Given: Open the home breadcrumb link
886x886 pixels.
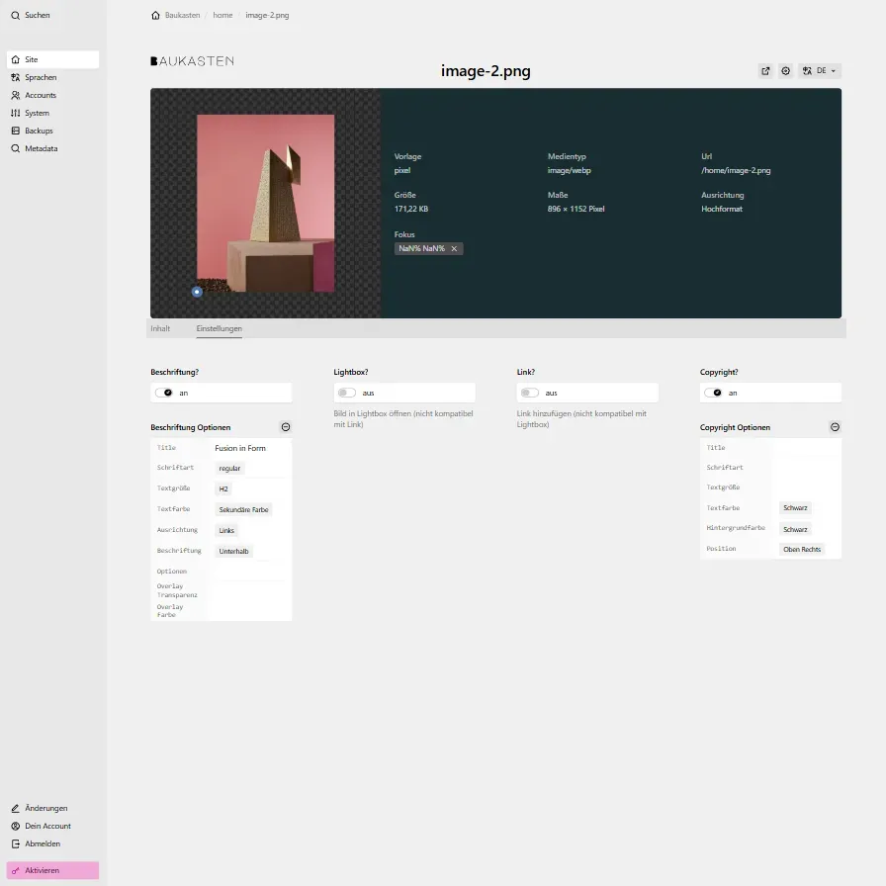Looking at the screenshot, I should tap(222, 15).
